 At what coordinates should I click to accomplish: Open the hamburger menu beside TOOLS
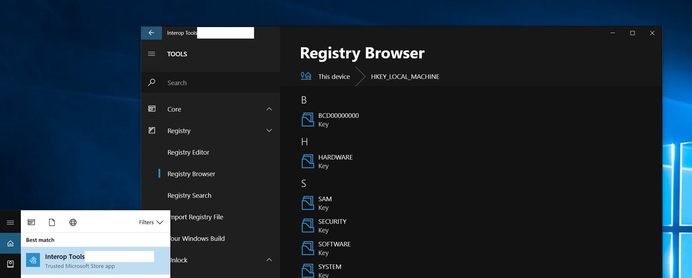click(x=152, y=54)
